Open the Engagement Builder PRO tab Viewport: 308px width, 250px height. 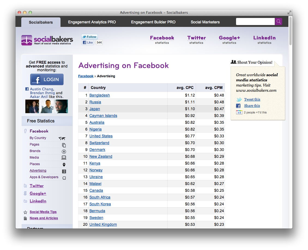[153, 22]
